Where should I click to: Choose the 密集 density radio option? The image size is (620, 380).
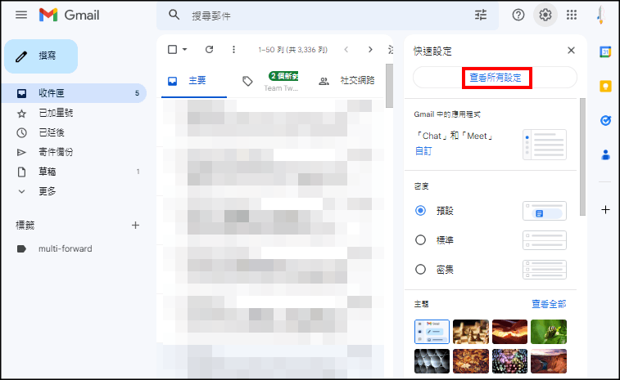[x=421, y=269]
